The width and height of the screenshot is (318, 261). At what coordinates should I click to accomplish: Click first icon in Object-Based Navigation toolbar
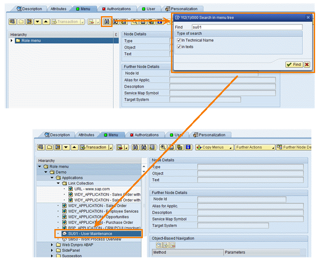click(159, 245)
